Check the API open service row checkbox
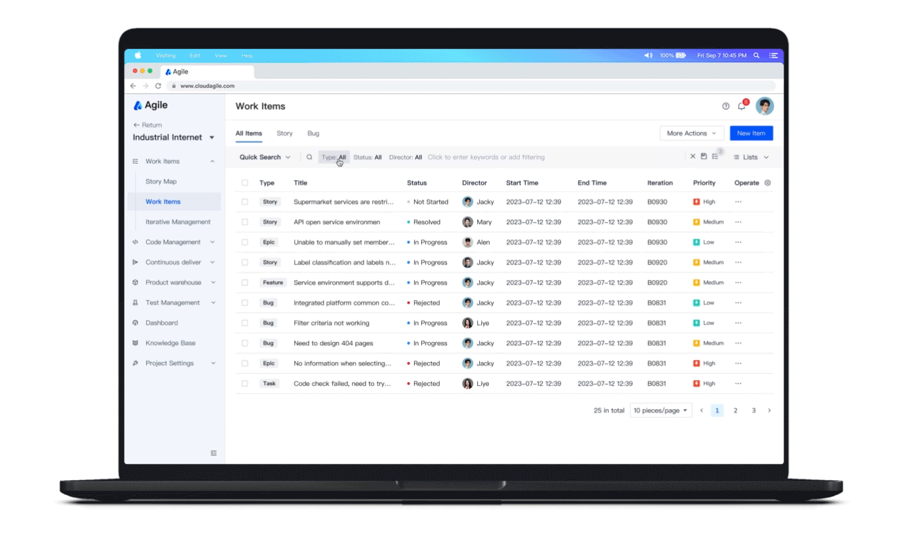 pos(245,222)
